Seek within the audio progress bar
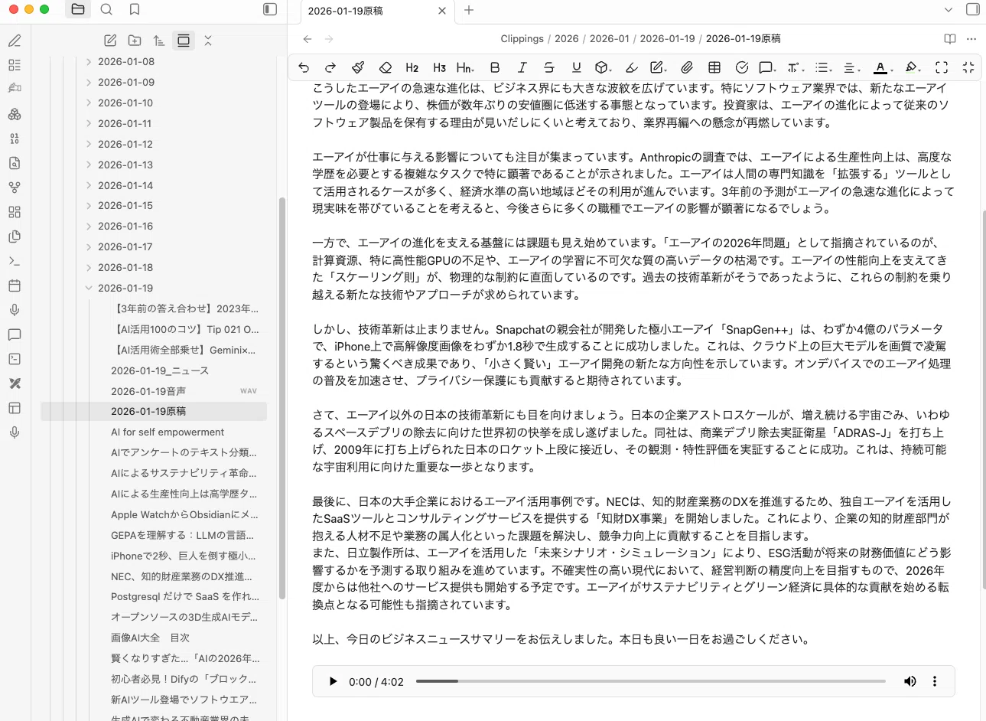 coord(650,681)
